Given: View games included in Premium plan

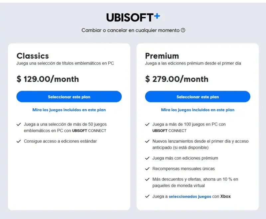Looking at the screenshot, I should 198,110.
